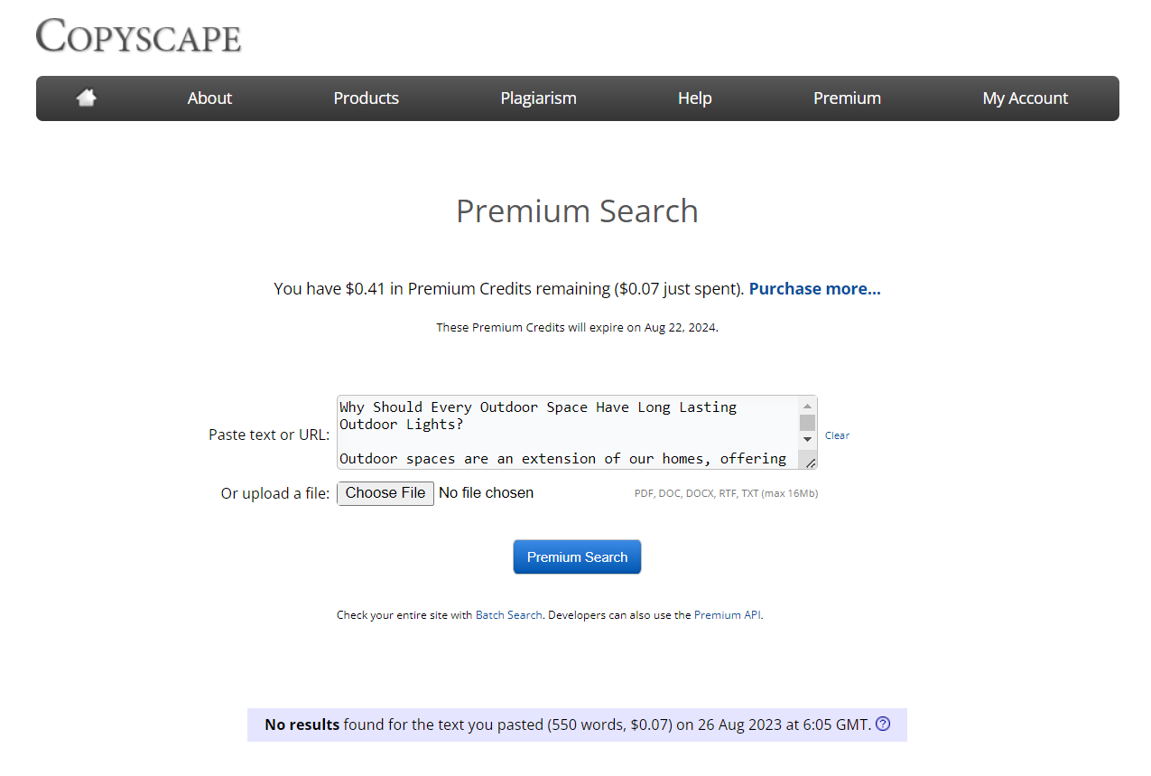Open the My Account menu
Viewport: 1151px width, 776px height.
1025,98
